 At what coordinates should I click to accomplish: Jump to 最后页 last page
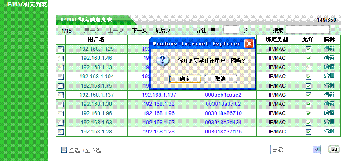[x=163, y=31]
